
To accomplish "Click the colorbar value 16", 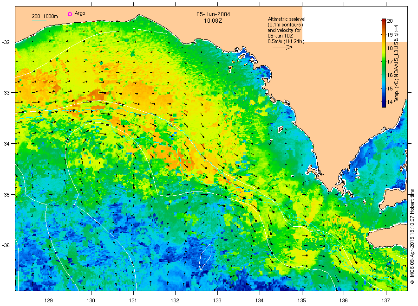I will 390,75.
